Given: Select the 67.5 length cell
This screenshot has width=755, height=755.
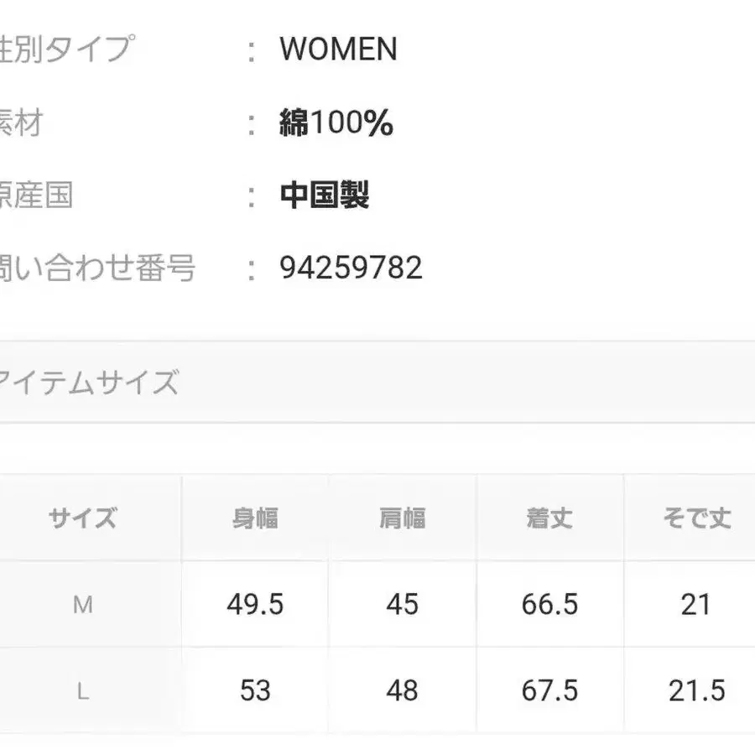Looking at the screenshot, I should (549, 691).
